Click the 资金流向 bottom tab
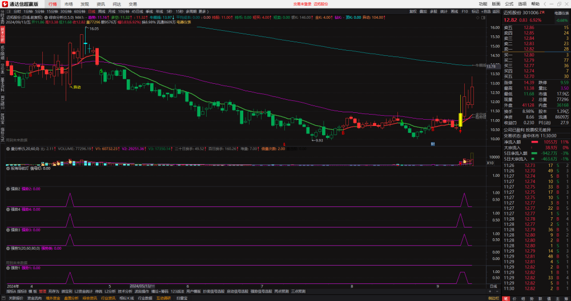571x301 pixels. 34,298
